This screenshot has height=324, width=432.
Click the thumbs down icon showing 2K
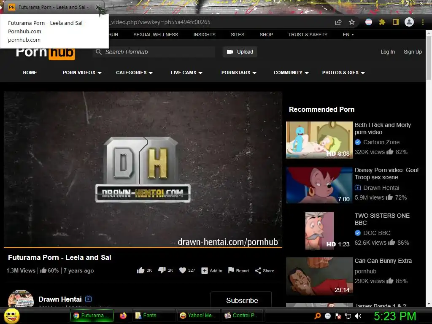point(162,270)
